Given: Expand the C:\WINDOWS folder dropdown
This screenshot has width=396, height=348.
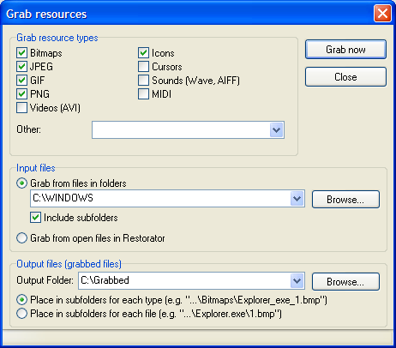Looking at the screenshot, I should click(x=297, y=198).
